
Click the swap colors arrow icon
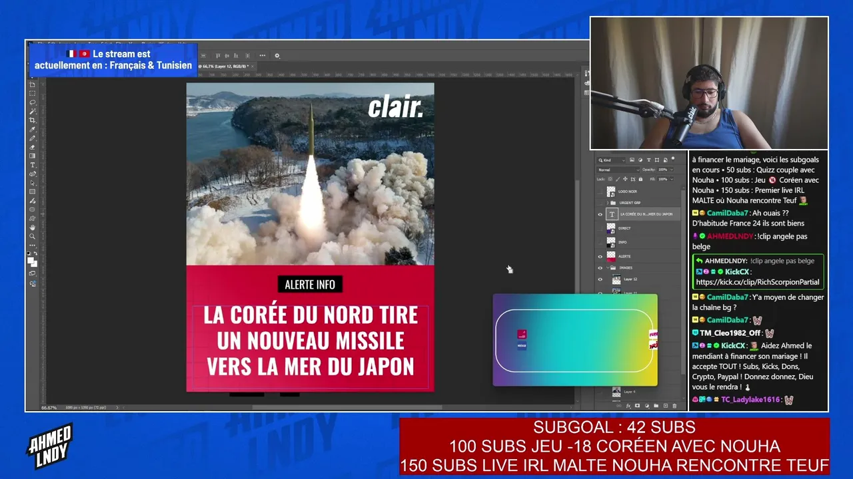point(35,255)
